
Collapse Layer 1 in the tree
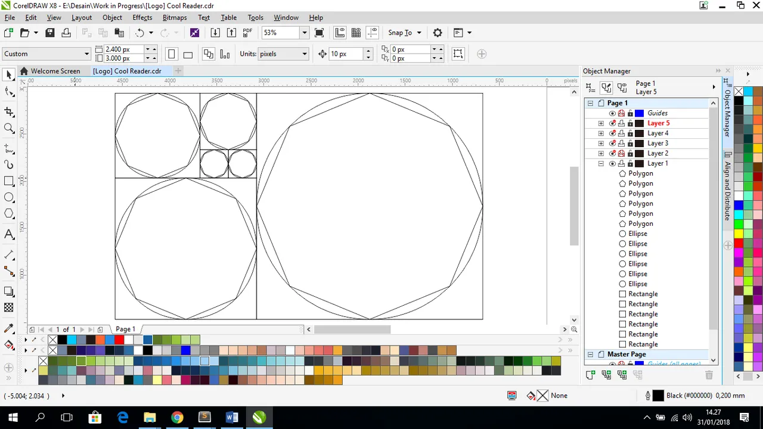(601, 163)
